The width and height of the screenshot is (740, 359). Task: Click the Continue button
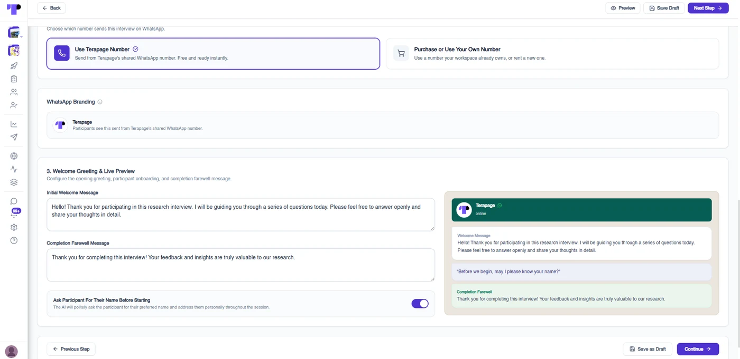pyautogui.click(x=698, y=349)
